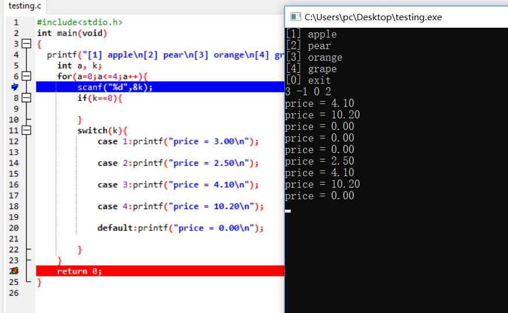Click the case 1 printf line
The width and height of the screenshot is (508, 313).
click(178, 141)
